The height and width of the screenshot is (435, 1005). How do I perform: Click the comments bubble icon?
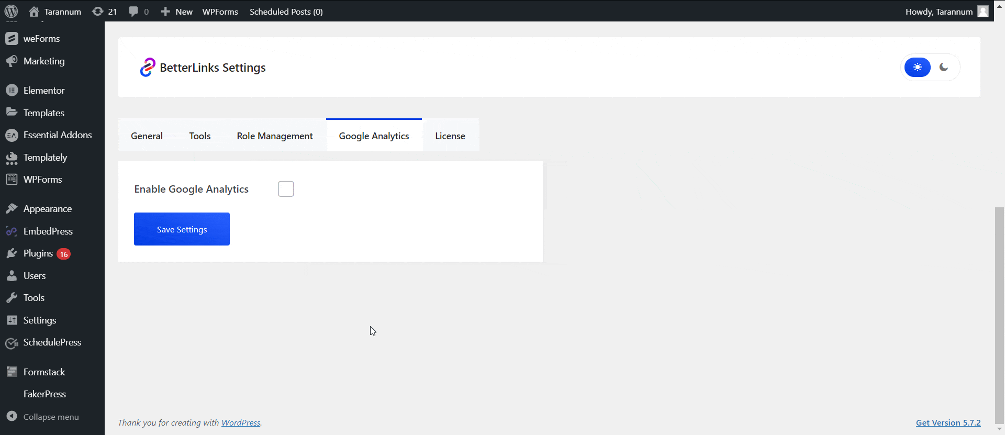133,11
